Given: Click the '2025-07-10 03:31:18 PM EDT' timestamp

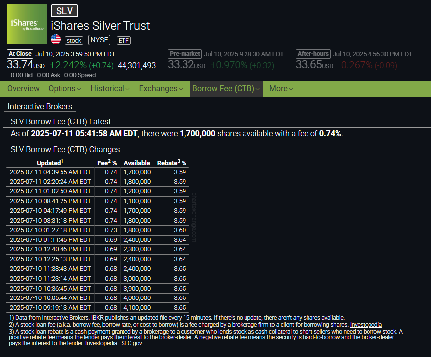Looking at the screenshot, I should click(x=50, y=221).
